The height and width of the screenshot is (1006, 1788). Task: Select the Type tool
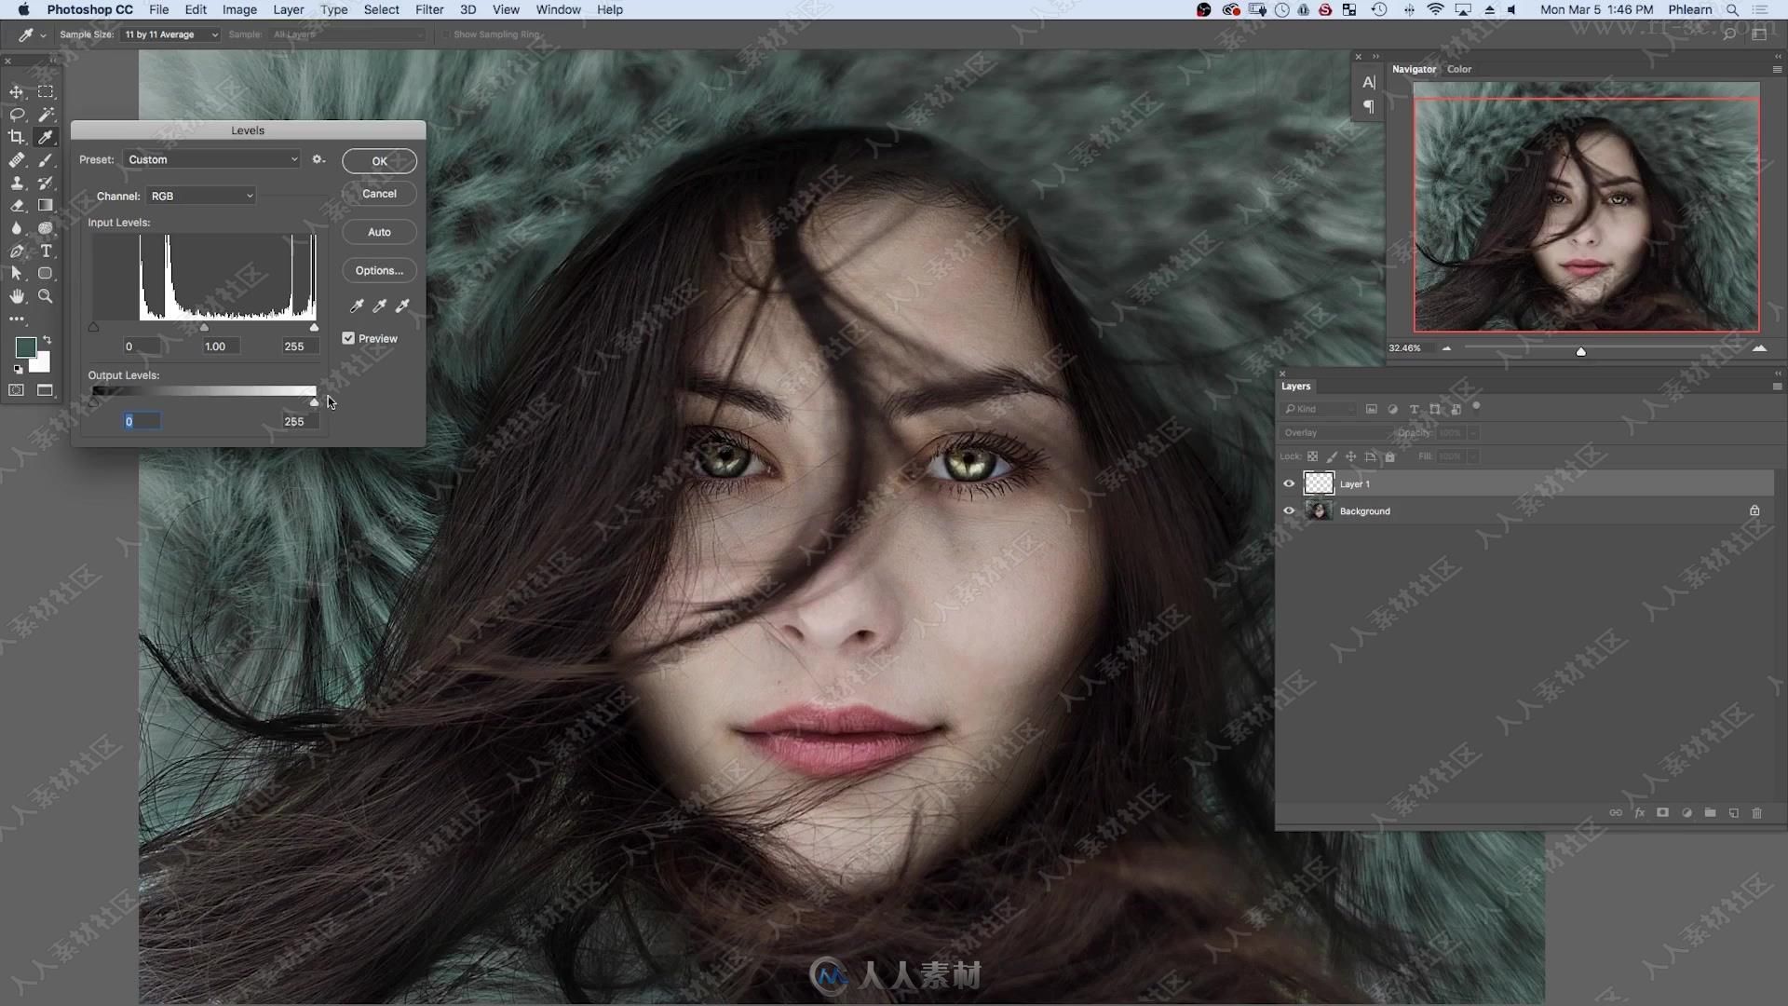coord(45,251)
